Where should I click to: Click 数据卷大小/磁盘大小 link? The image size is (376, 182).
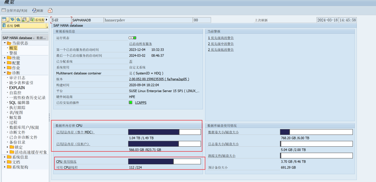point(223,132)
